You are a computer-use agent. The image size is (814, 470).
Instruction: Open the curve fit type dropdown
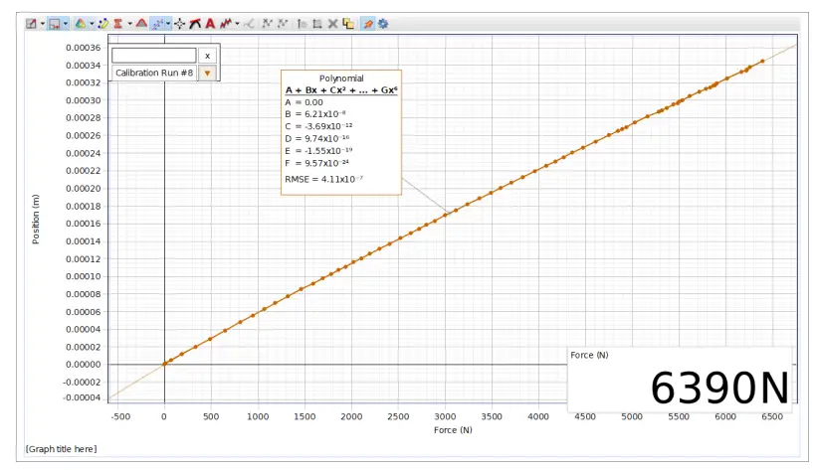(x=168, y=24)
